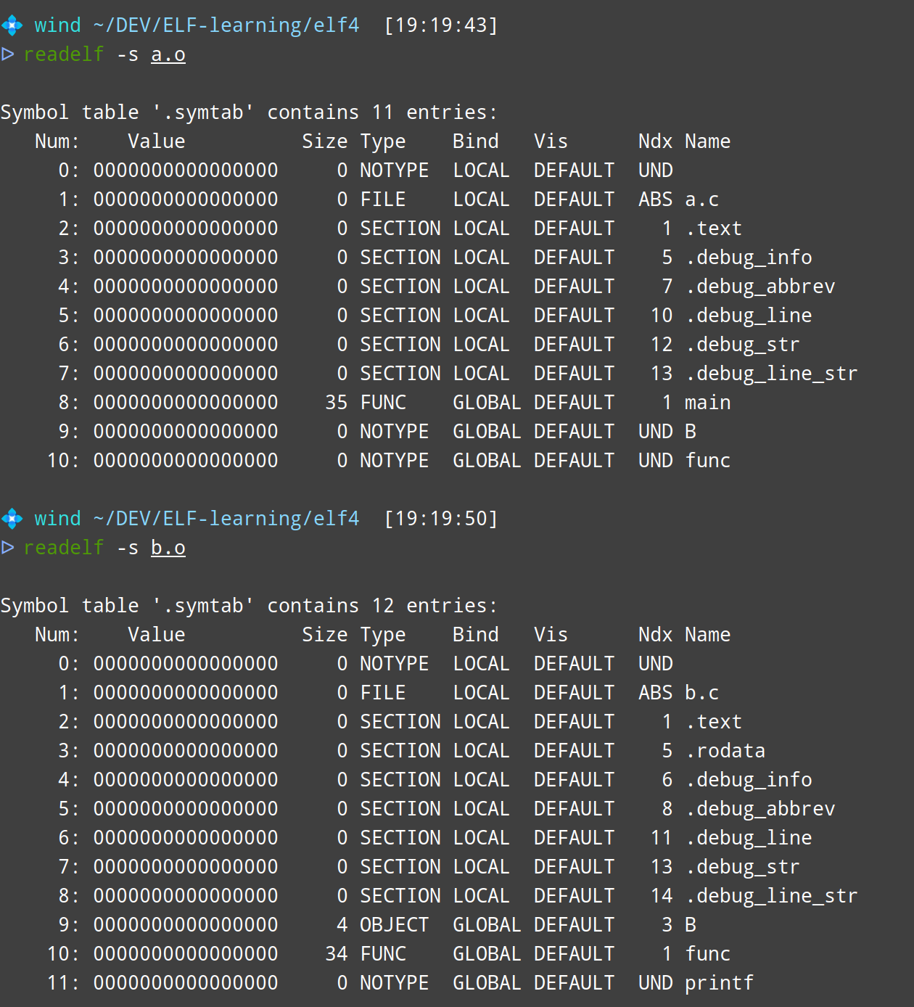Image resolution: width=914 pixels, height=1007 pixels.
Task: Click the underlined a.o filename
Action: pos(168,54)
